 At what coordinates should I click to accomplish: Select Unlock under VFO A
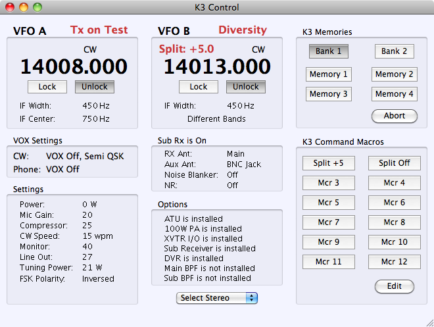click(95, 87)
